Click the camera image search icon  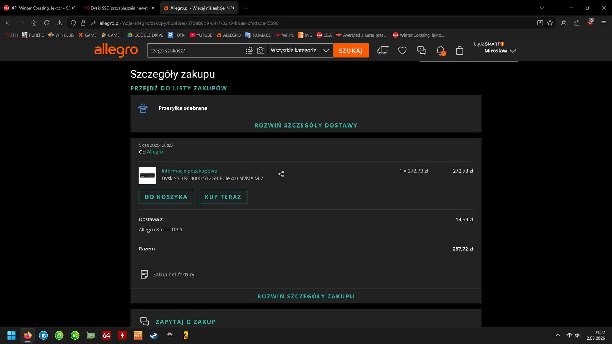click(x=260, y=51)
